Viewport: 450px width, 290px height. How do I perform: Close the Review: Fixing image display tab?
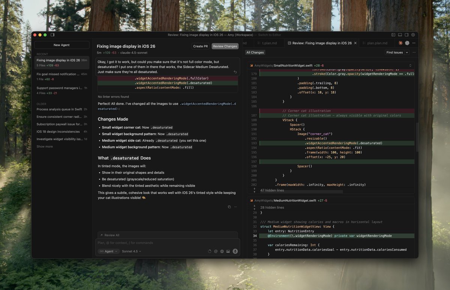click(355, 43)
